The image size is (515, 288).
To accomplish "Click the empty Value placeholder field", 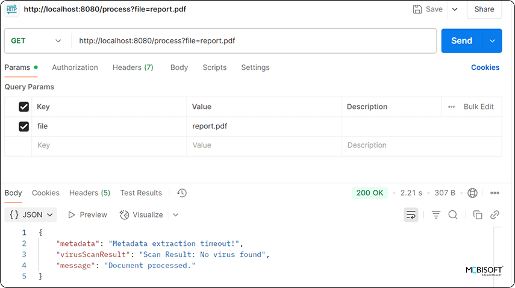I will point(264,145).
